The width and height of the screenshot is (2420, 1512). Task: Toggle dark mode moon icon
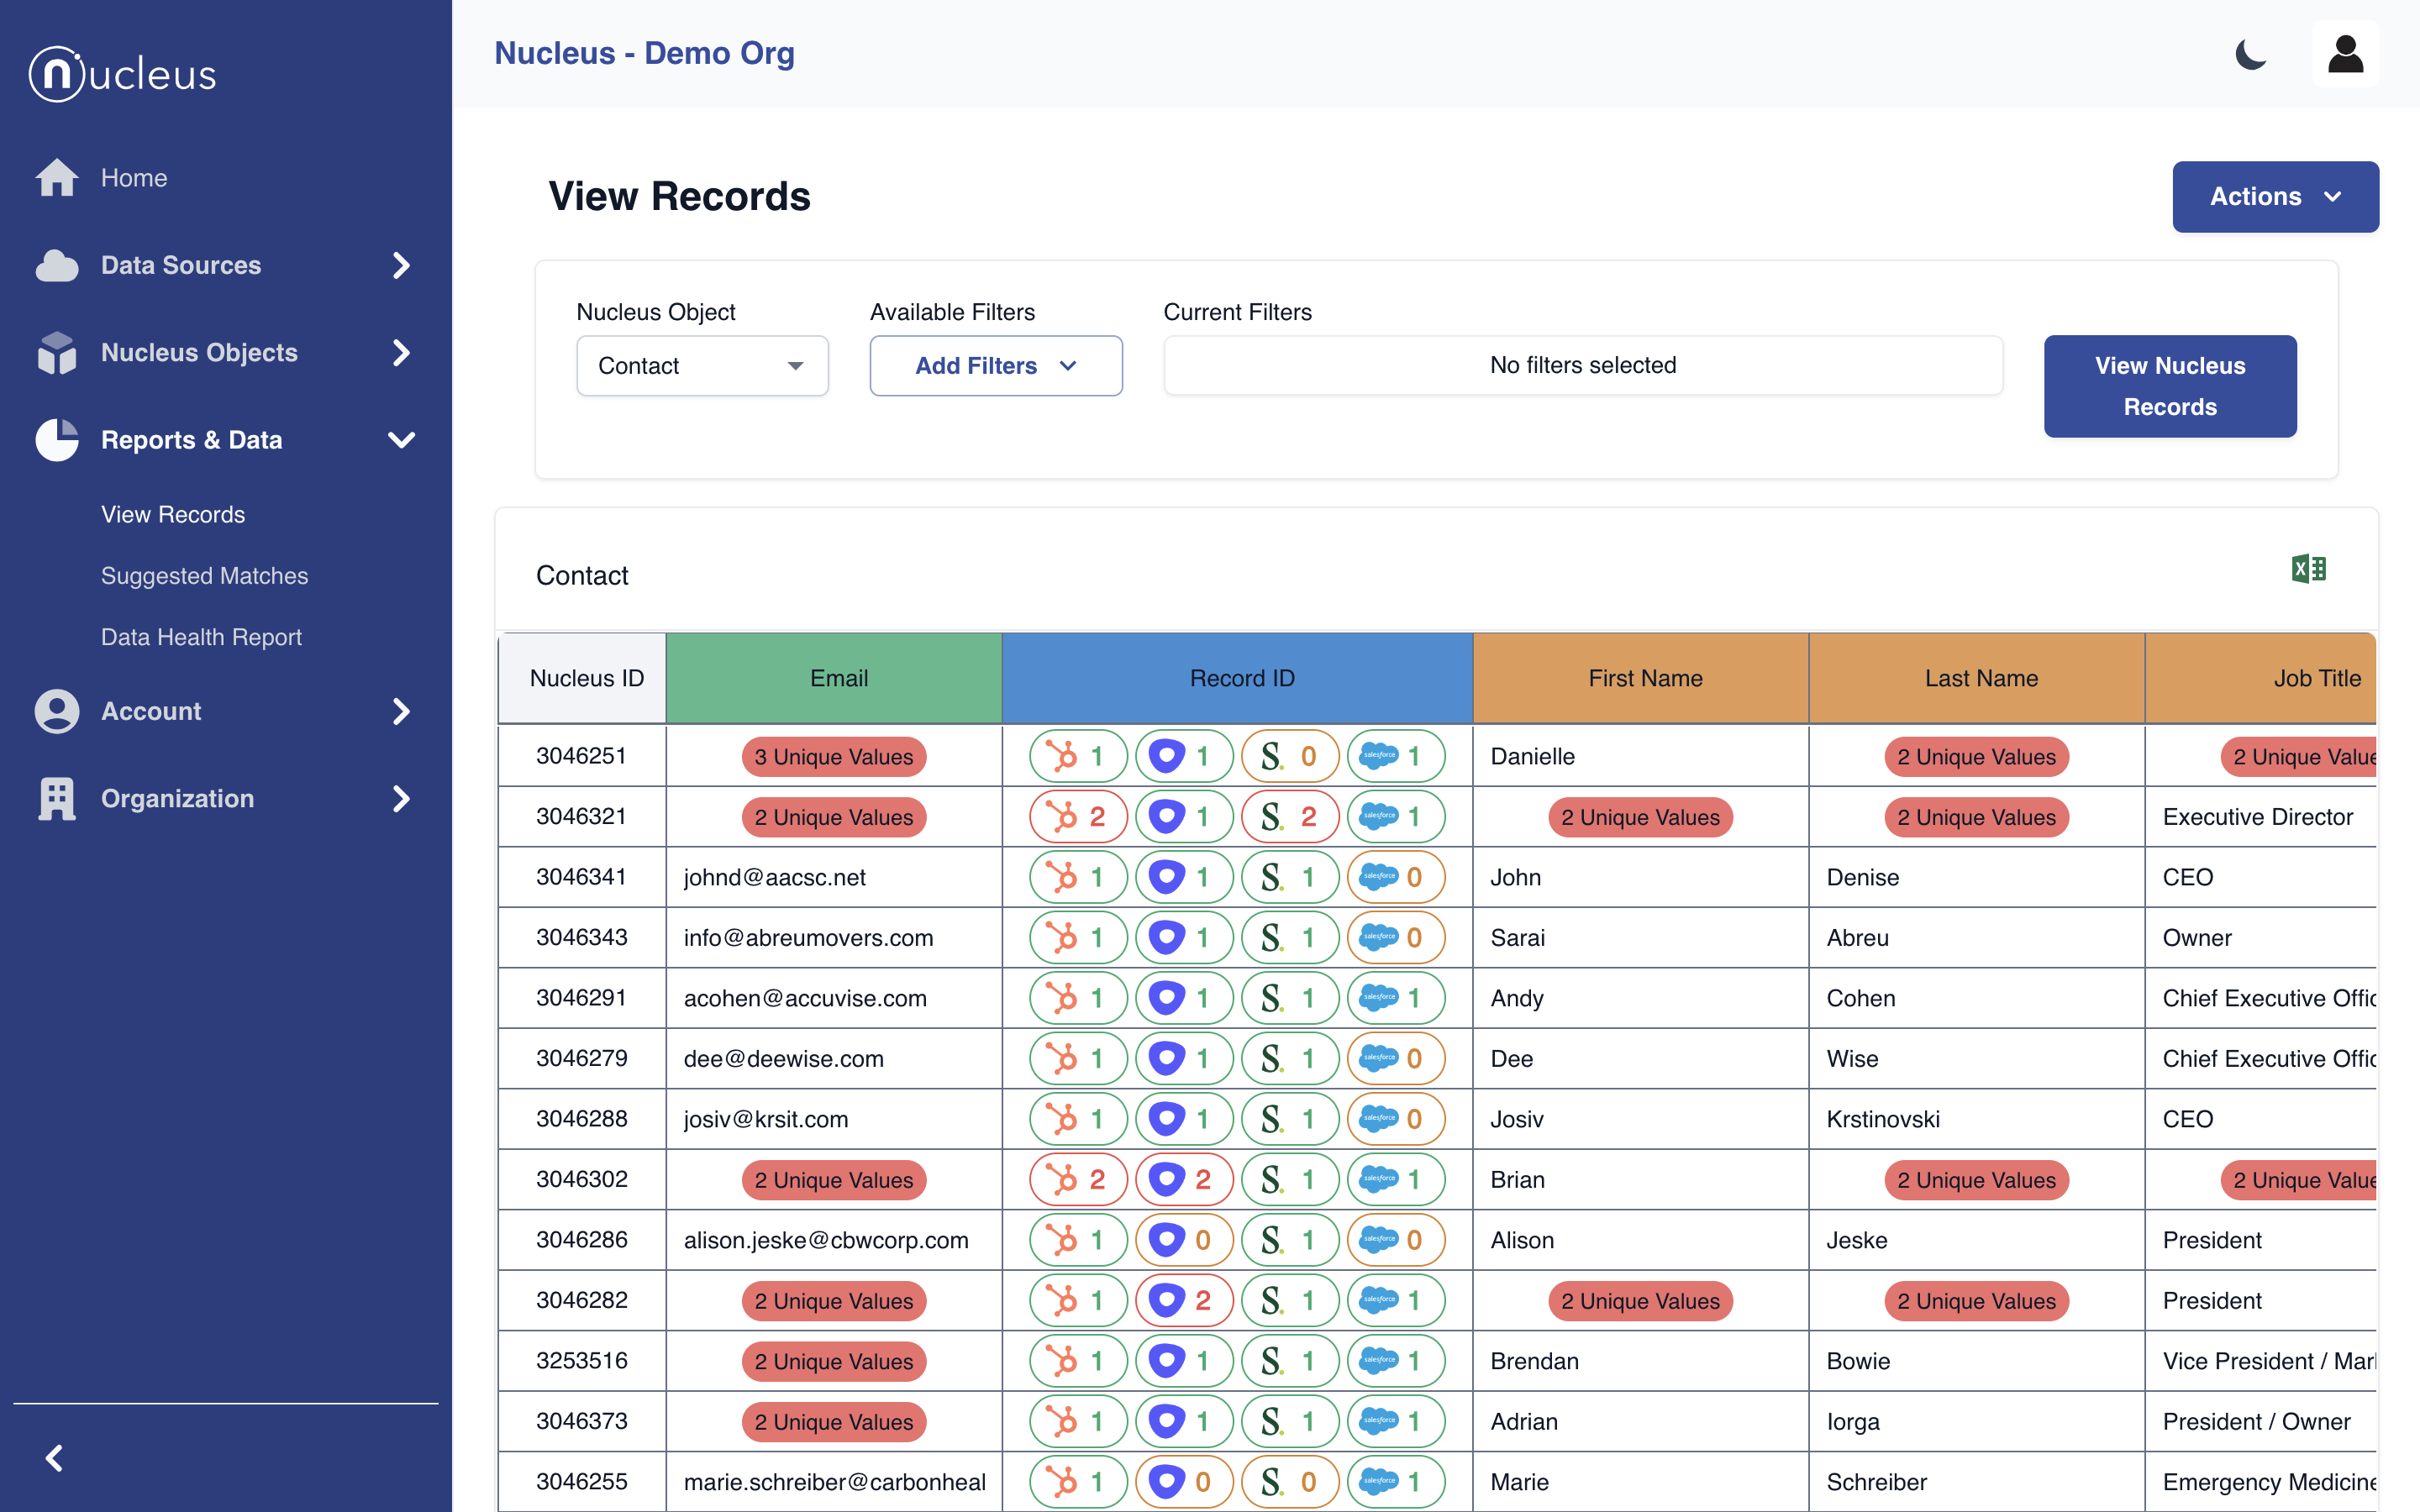2250,54
